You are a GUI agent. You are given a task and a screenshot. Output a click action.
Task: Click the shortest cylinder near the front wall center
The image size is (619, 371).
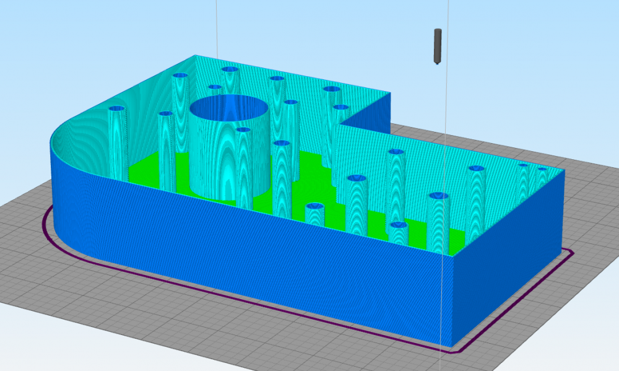point(314,214)
